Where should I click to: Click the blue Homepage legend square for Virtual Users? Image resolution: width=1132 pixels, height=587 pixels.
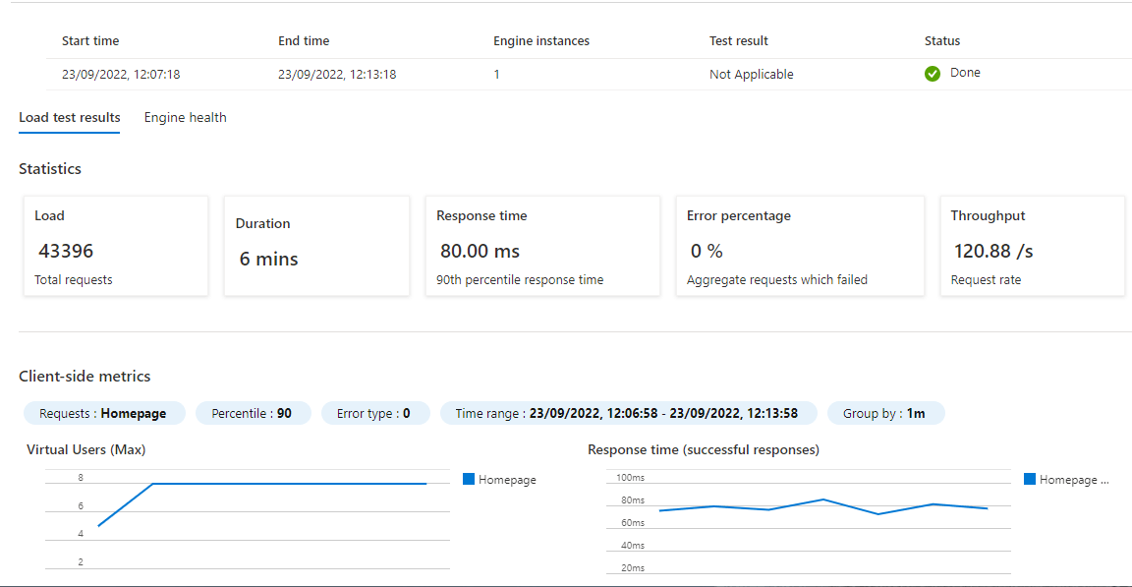click(467, 479)
